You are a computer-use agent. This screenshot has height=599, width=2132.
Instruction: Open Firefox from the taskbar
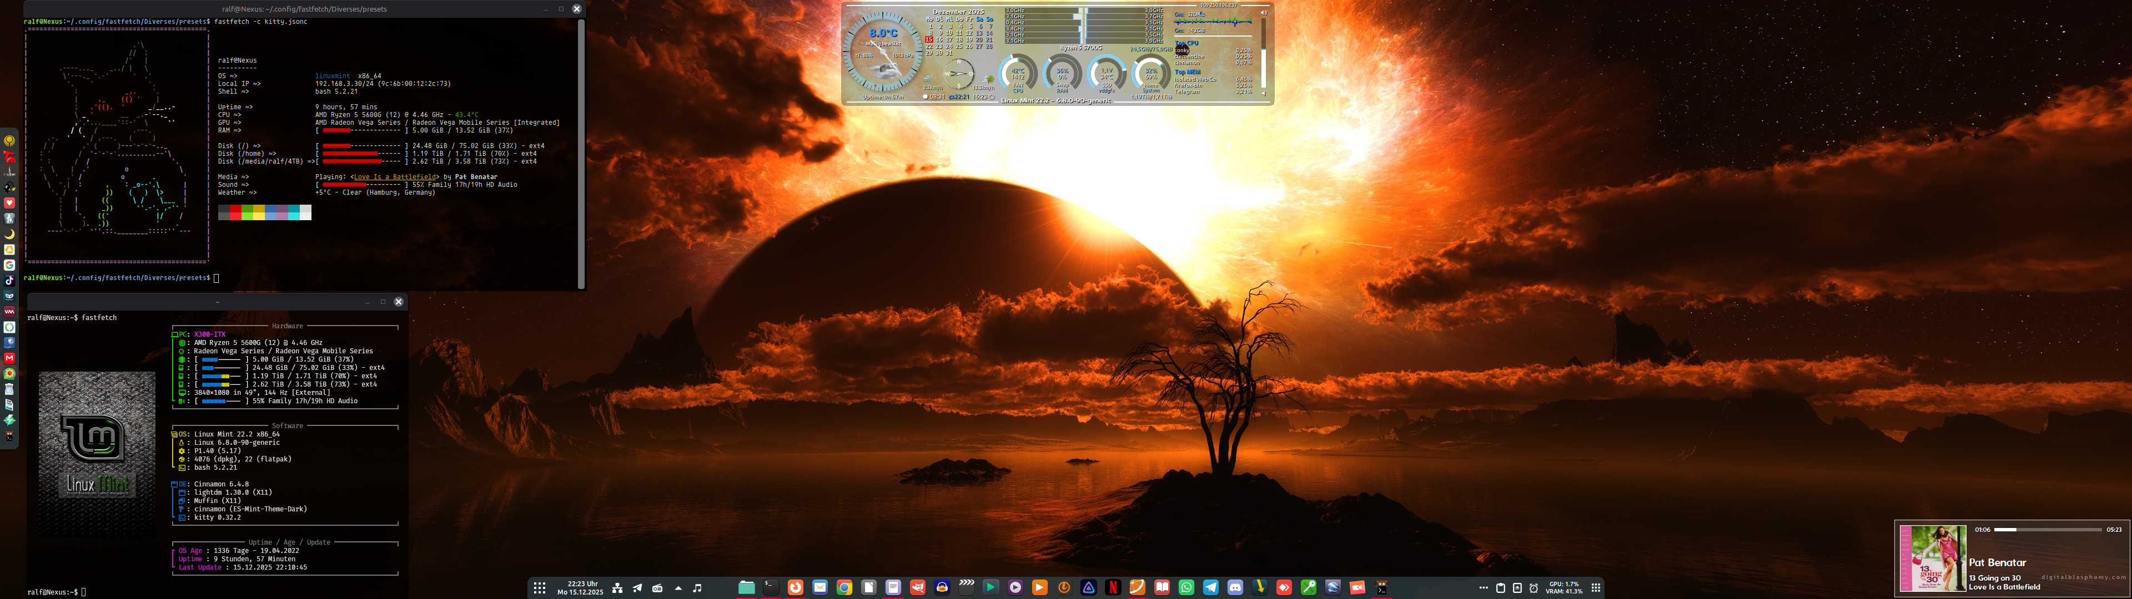pyautogui.click(x=796, y=587)
